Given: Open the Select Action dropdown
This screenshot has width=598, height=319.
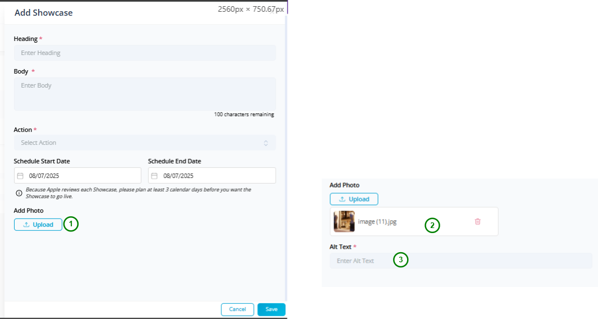Looking at the screenshot, I should pyautogui.click(x=145, y=143).
